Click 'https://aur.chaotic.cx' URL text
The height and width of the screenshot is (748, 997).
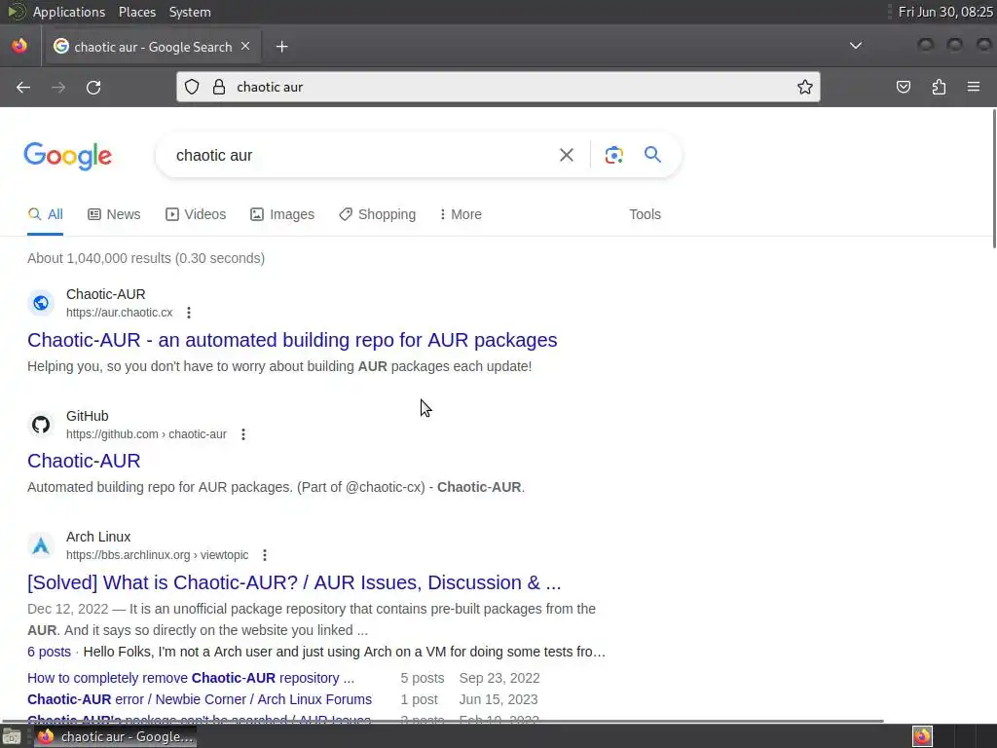pos(120,313)
